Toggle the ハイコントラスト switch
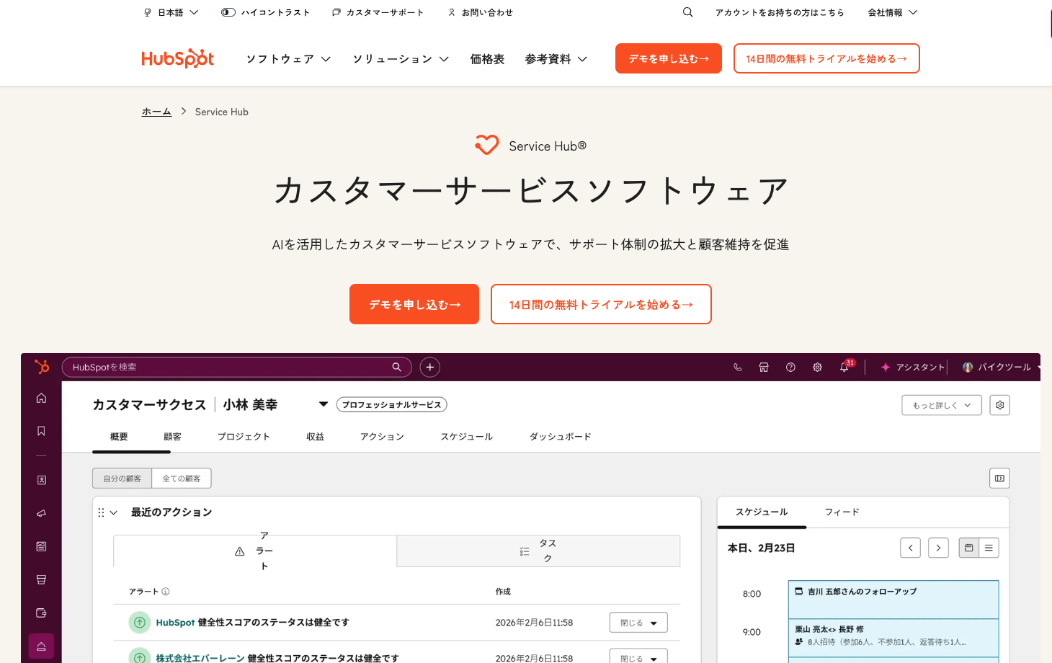This screenshot has width=1052, height=663. (228, 12)
